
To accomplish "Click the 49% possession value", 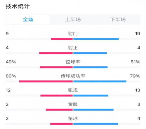I will click(x=11, y=62).
